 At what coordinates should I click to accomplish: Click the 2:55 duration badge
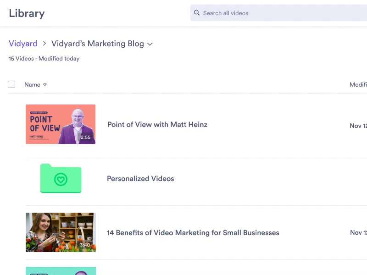click(85, 137)
